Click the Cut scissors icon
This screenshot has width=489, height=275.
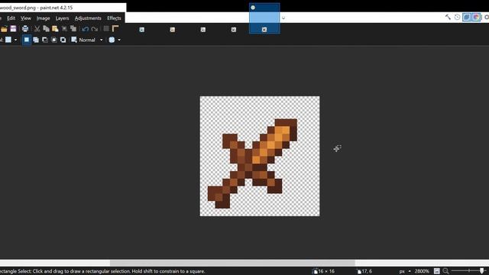click(37, 29)
